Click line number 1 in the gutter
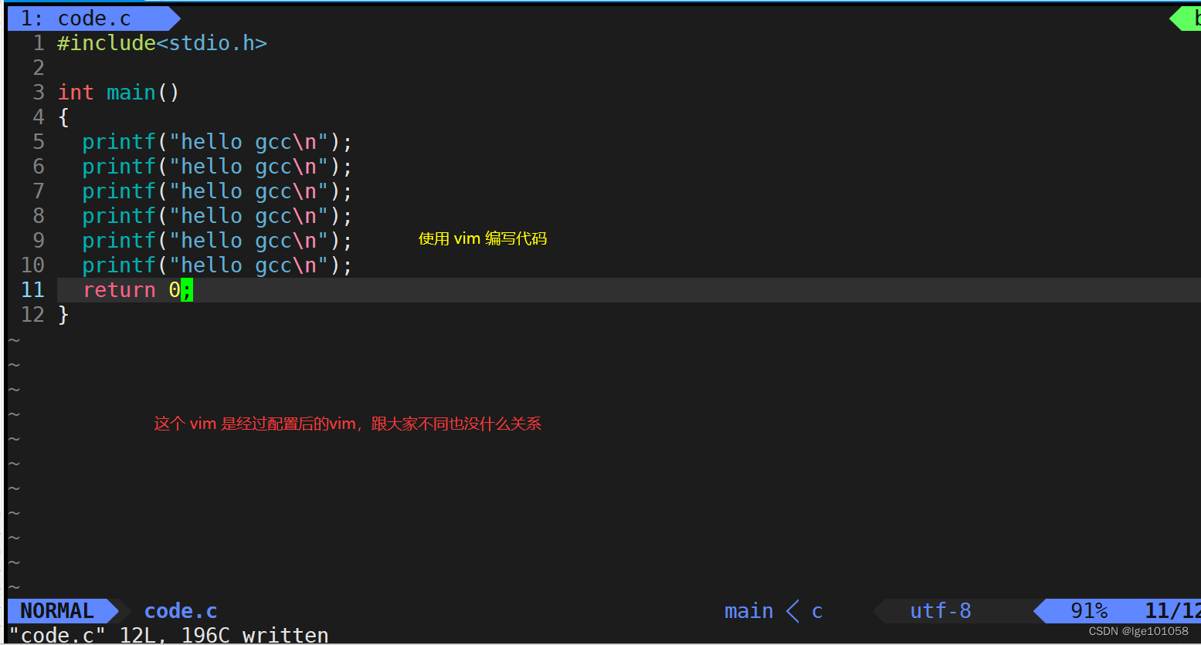This screenshot has width=1201, height=645. point(39,43)
